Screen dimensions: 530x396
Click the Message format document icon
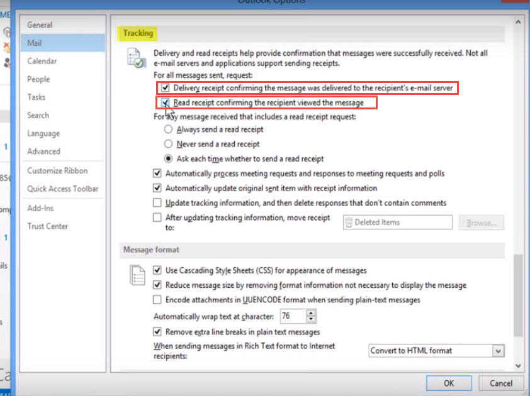137,275
